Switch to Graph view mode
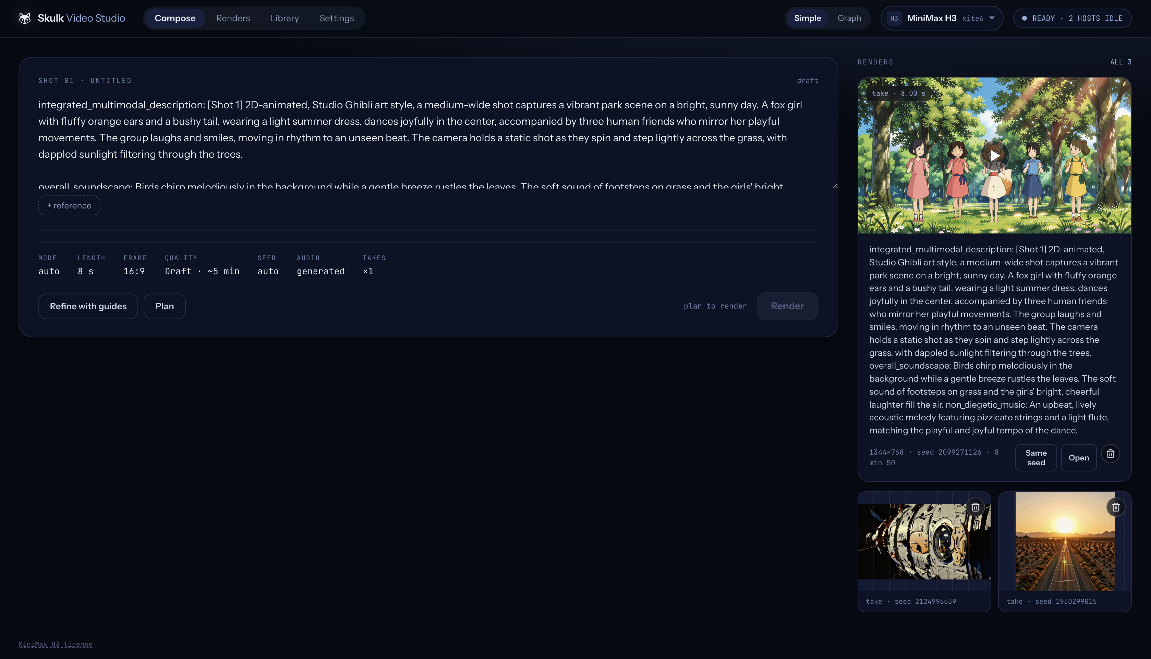 tap(849, 18)
